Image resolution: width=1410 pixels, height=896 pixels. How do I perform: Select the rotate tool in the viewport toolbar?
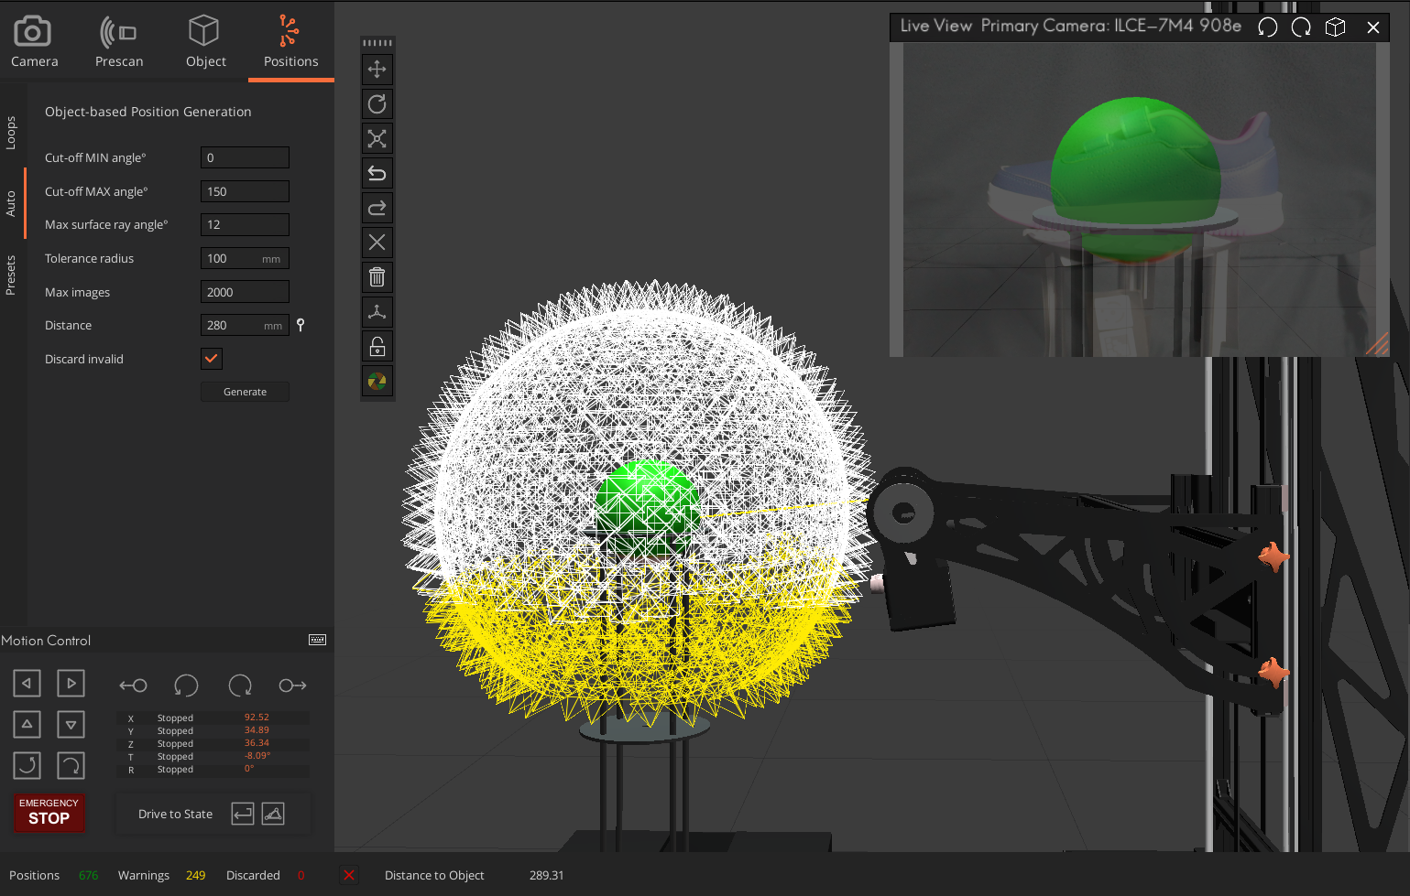(377, 104)
